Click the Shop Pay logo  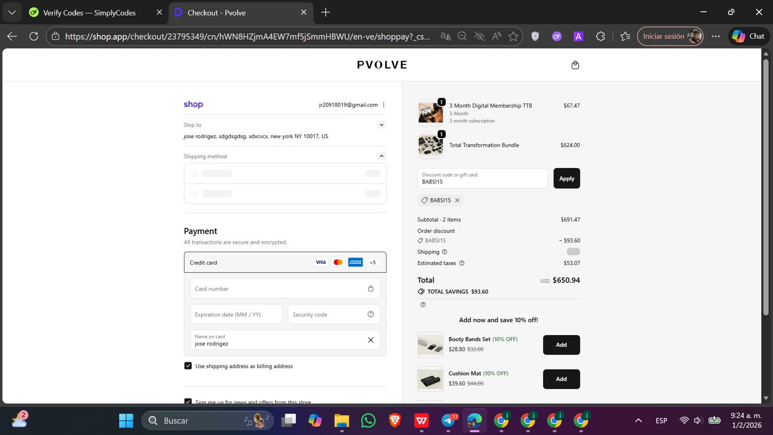tap(193, 105)
